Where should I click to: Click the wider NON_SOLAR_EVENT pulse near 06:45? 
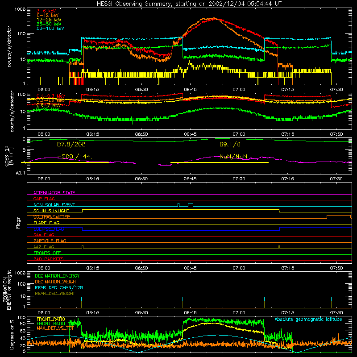pos(191,205)
